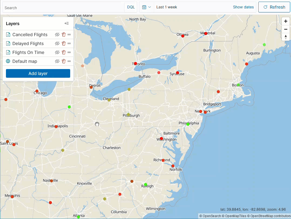Delete the Cancelled Flights layer
291x219 pixels.
64,35
